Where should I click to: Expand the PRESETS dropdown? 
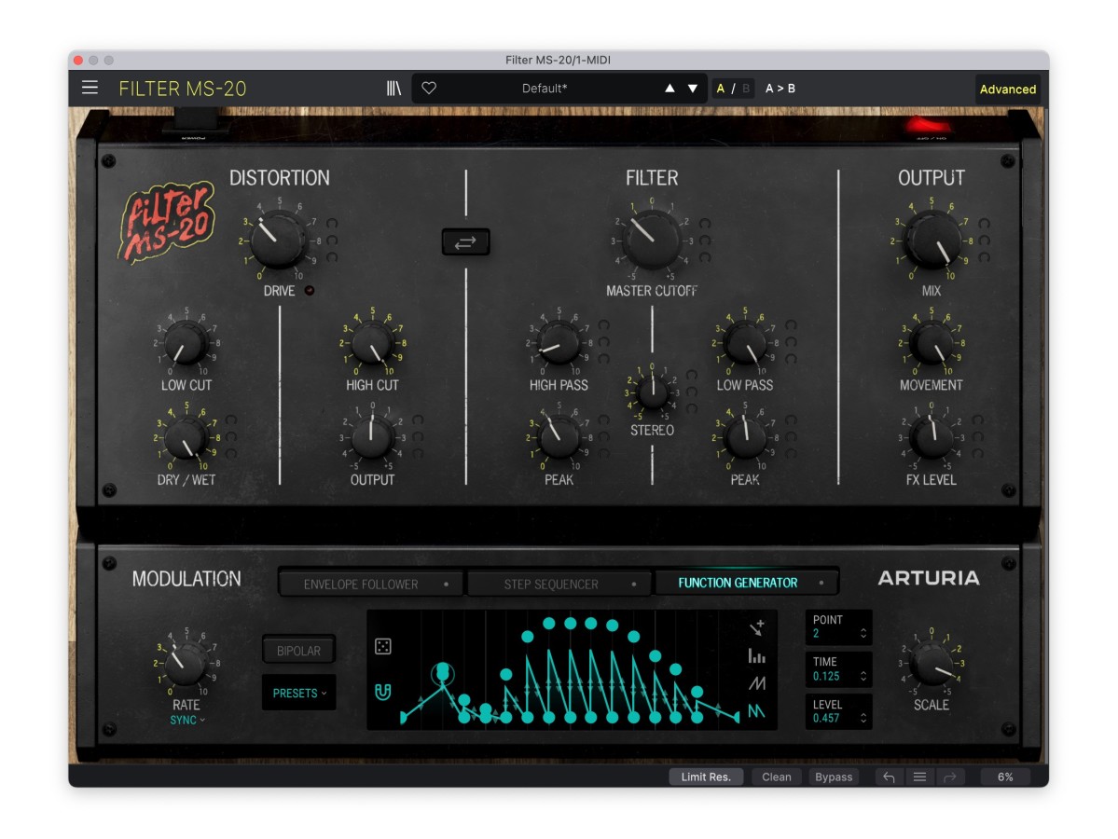(x=299, y=693)
